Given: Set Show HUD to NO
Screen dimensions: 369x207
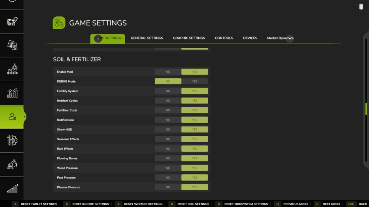Looking at the screenshot, I should click(168, 129).
